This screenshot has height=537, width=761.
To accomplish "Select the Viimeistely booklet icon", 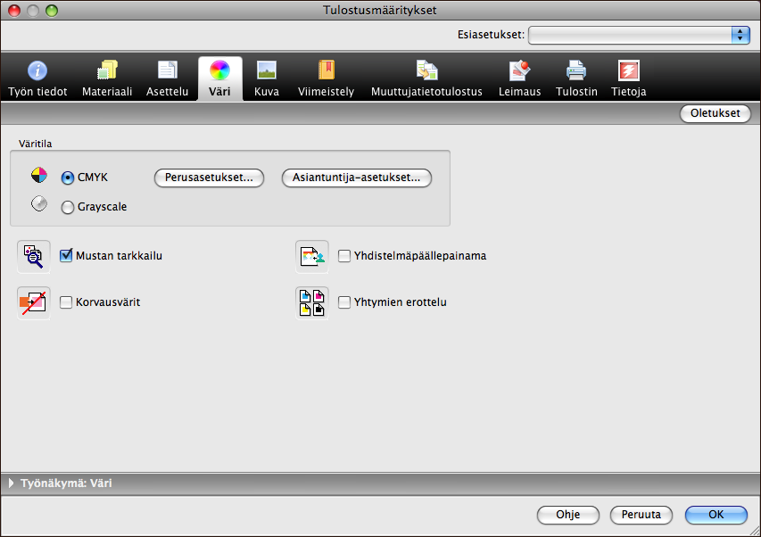I will (327, 70).
